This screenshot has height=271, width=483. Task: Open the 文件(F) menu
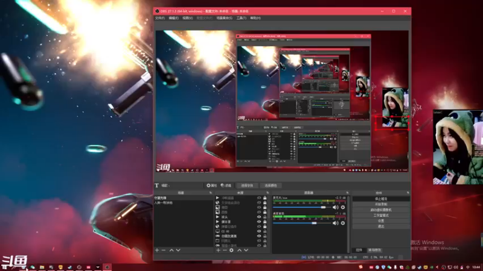click(160, 18)
